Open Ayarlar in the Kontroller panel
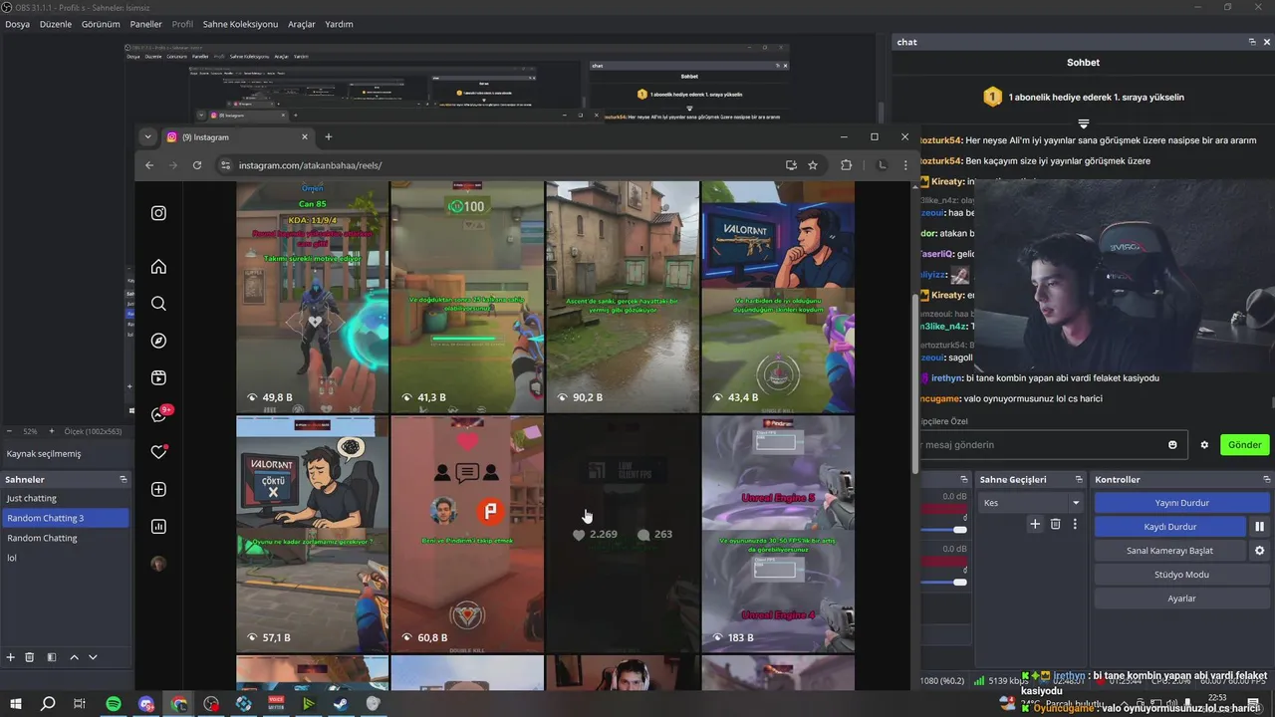 point(1181,598)
